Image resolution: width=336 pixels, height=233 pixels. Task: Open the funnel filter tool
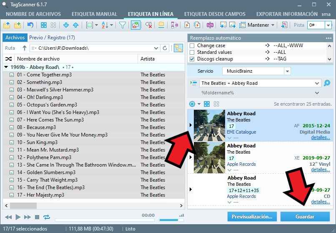123,25
